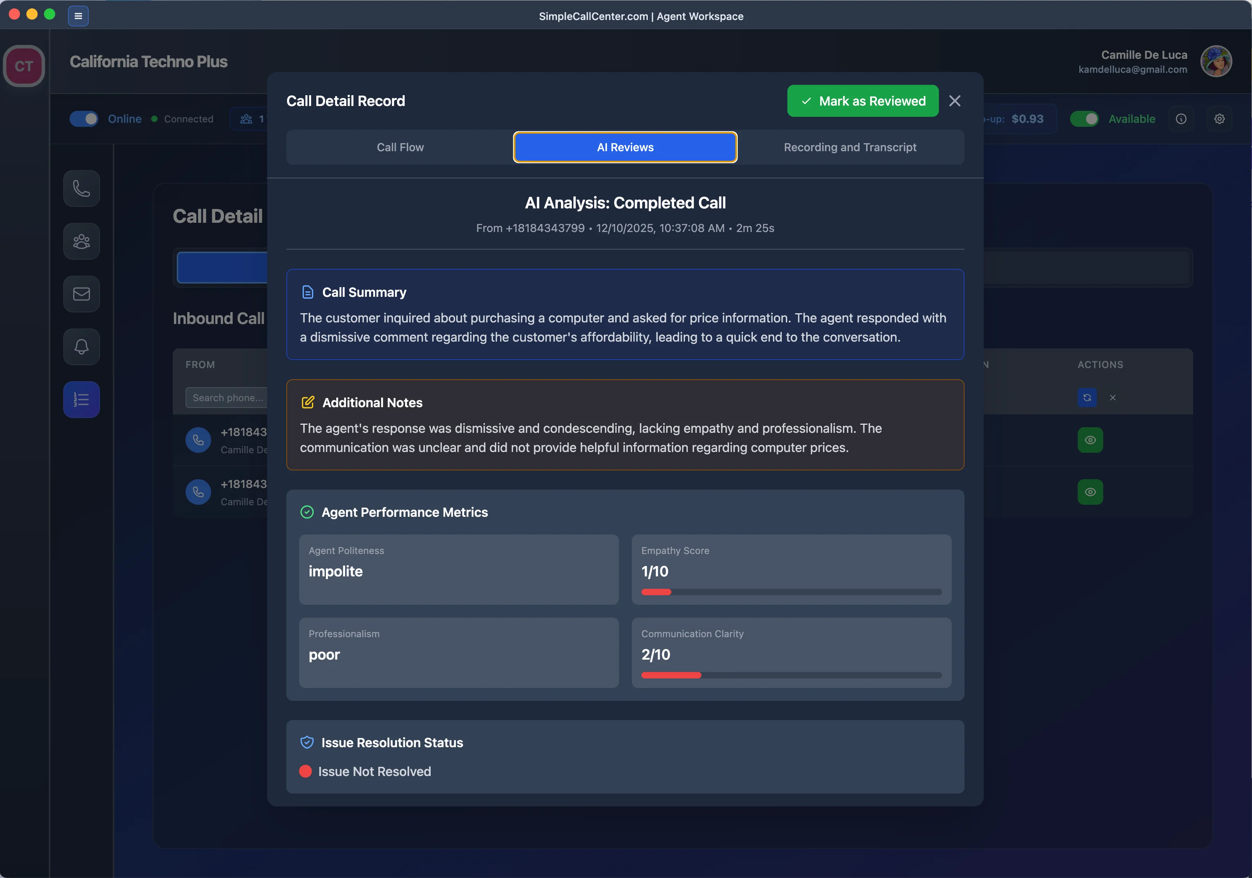Open the hamburger menu in title bar
This screenshot has width=1252, height=878.
[78, 16]
